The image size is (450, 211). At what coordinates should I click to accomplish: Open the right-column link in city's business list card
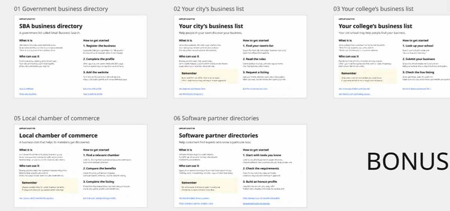click(x=255, y=89)
